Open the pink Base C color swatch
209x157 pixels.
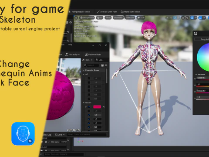pyautogui.click(x=97, y=107)
